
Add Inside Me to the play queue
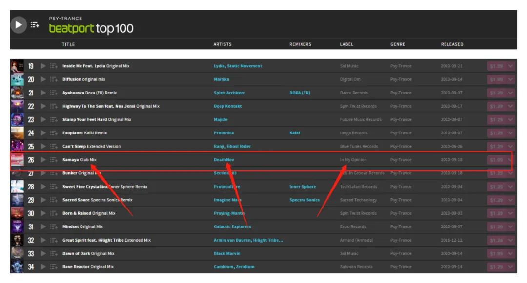(54, 66)
